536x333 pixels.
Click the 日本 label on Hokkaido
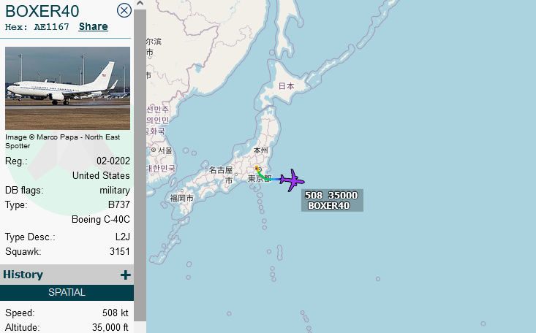coord(286,86)
